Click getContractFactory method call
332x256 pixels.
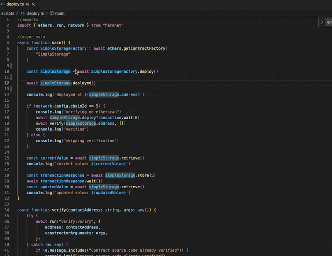(x=144, y=48)
